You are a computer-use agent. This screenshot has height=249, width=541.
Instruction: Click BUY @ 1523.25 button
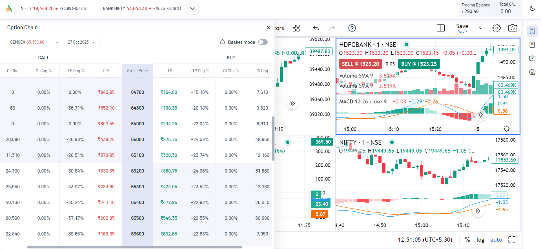[419, 64]
